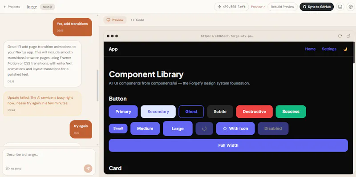
Task: Click the Disabled button
Action: 273,129
